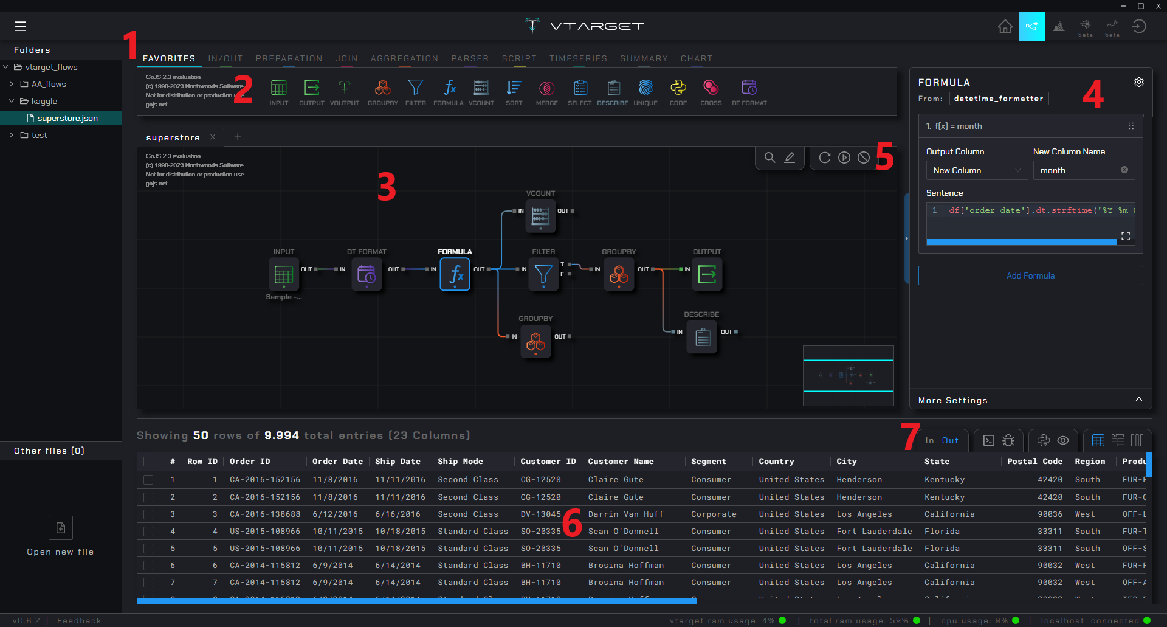Viewport: 1167px width, 627px height.
Task: Toggle the select-all checkbox in table header
Action: 148,462
